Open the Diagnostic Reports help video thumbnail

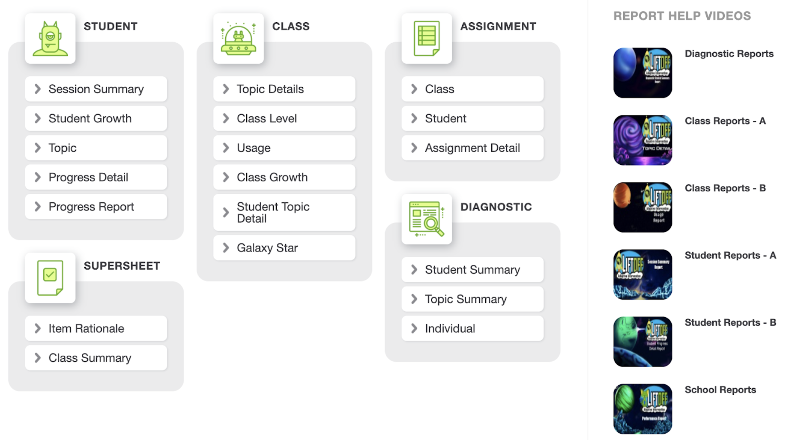pos(643,73)
